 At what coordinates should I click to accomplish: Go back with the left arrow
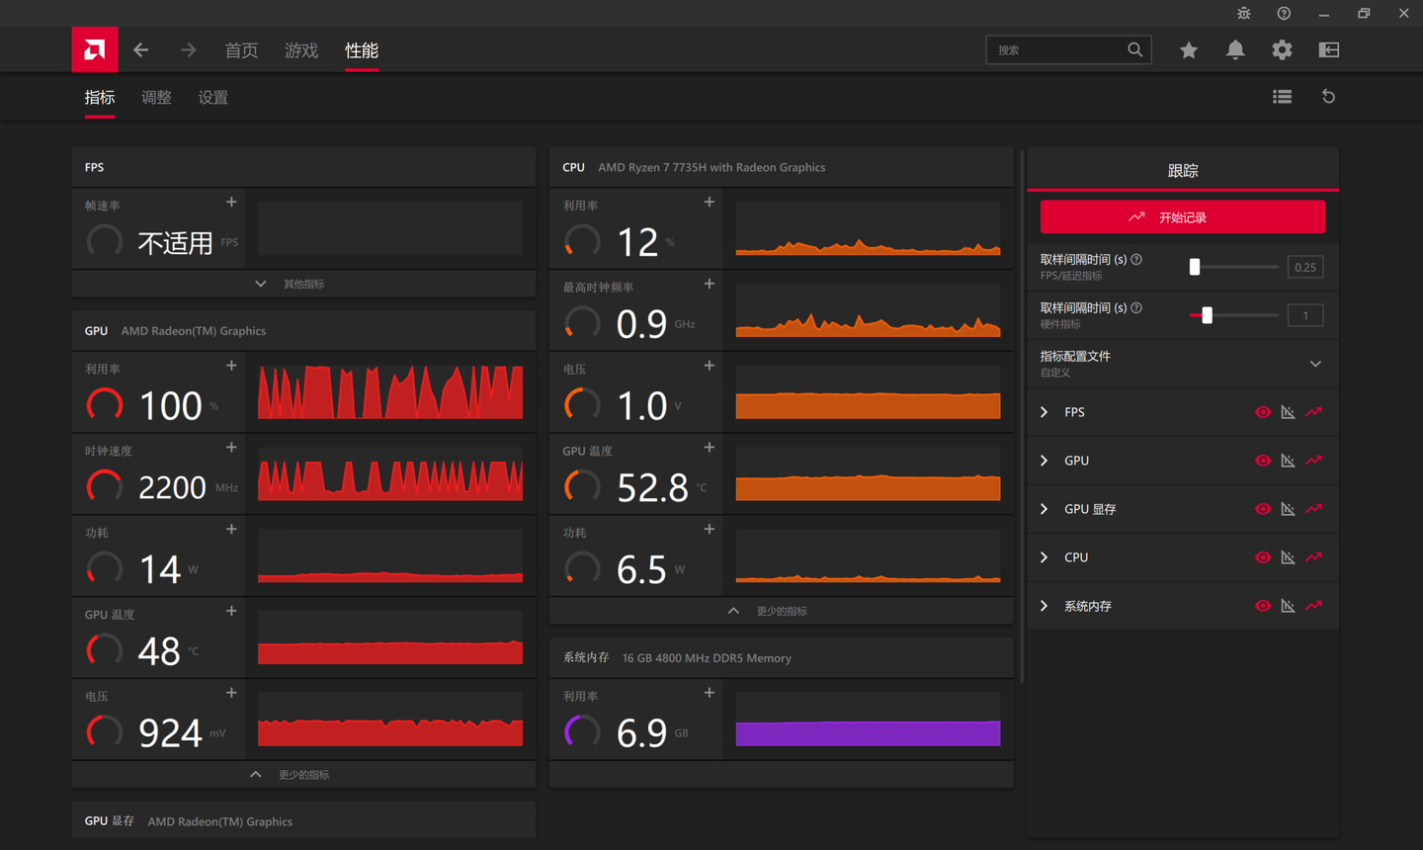[x=141, y=49]
